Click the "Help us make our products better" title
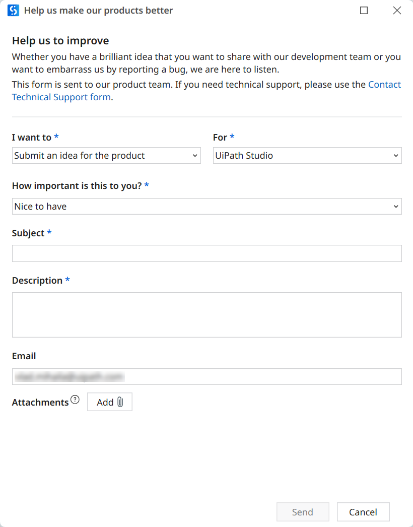The image size is (413, 527). point(98,11)
